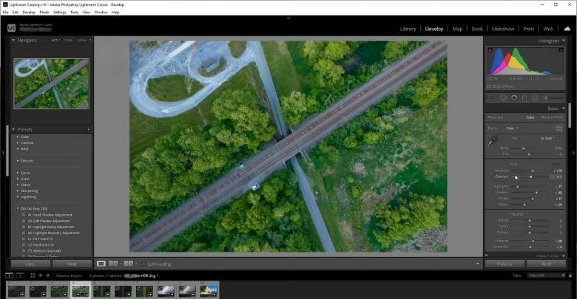Expand the Creative presets group

18,143
